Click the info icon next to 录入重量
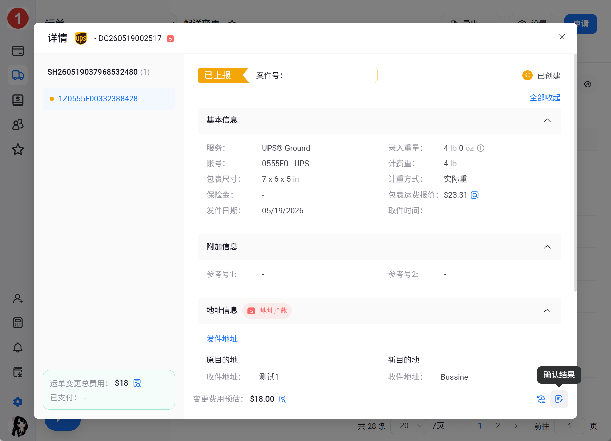This screenshot has height=441, width=611. coord(481,148)
